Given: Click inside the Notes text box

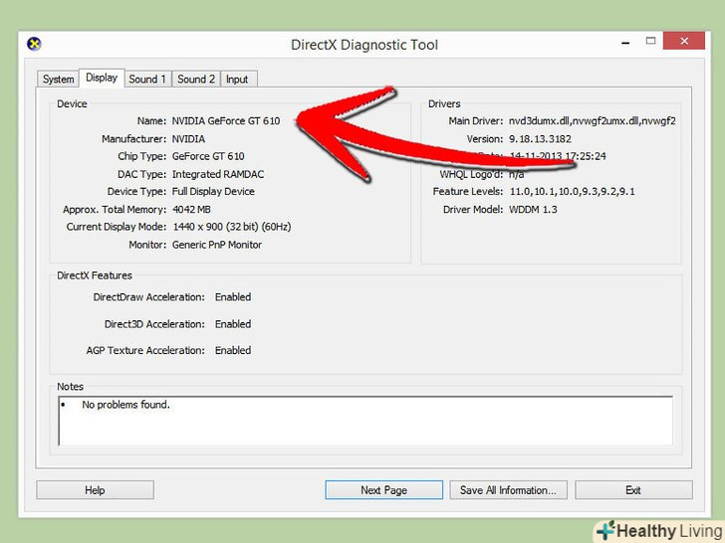Looking at the screenshot, I should click(365, 421).
